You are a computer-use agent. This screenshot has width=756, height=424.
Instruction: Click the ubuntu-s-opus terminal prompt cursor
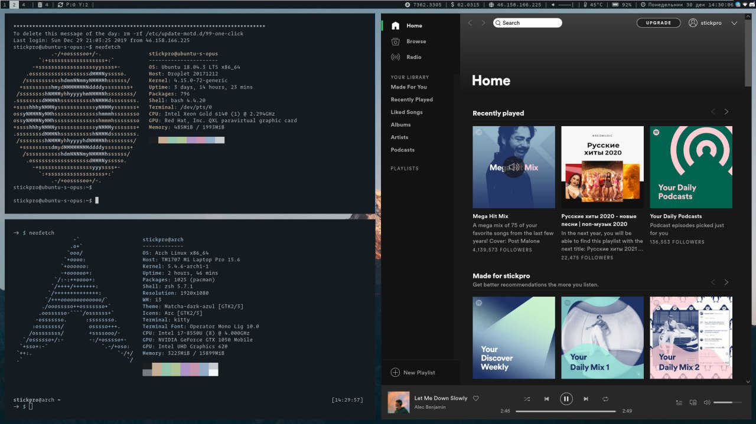[97, 201]
